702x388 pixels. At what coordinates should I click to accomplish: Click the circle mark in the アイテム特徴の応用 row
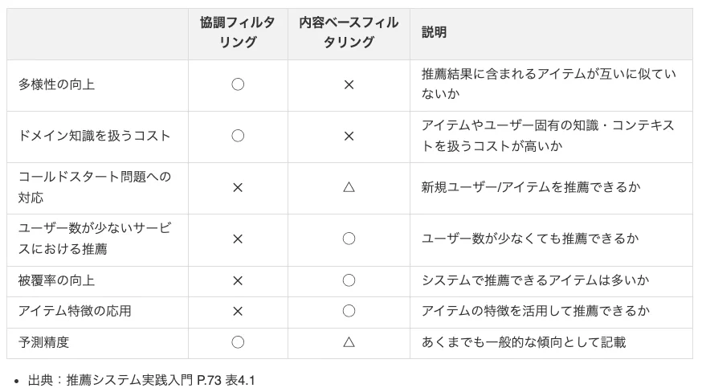click(349, 312)
